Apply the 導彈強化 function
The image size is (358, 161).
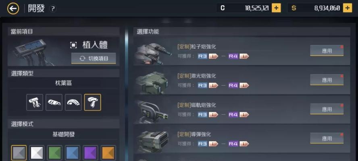point(327,138)
